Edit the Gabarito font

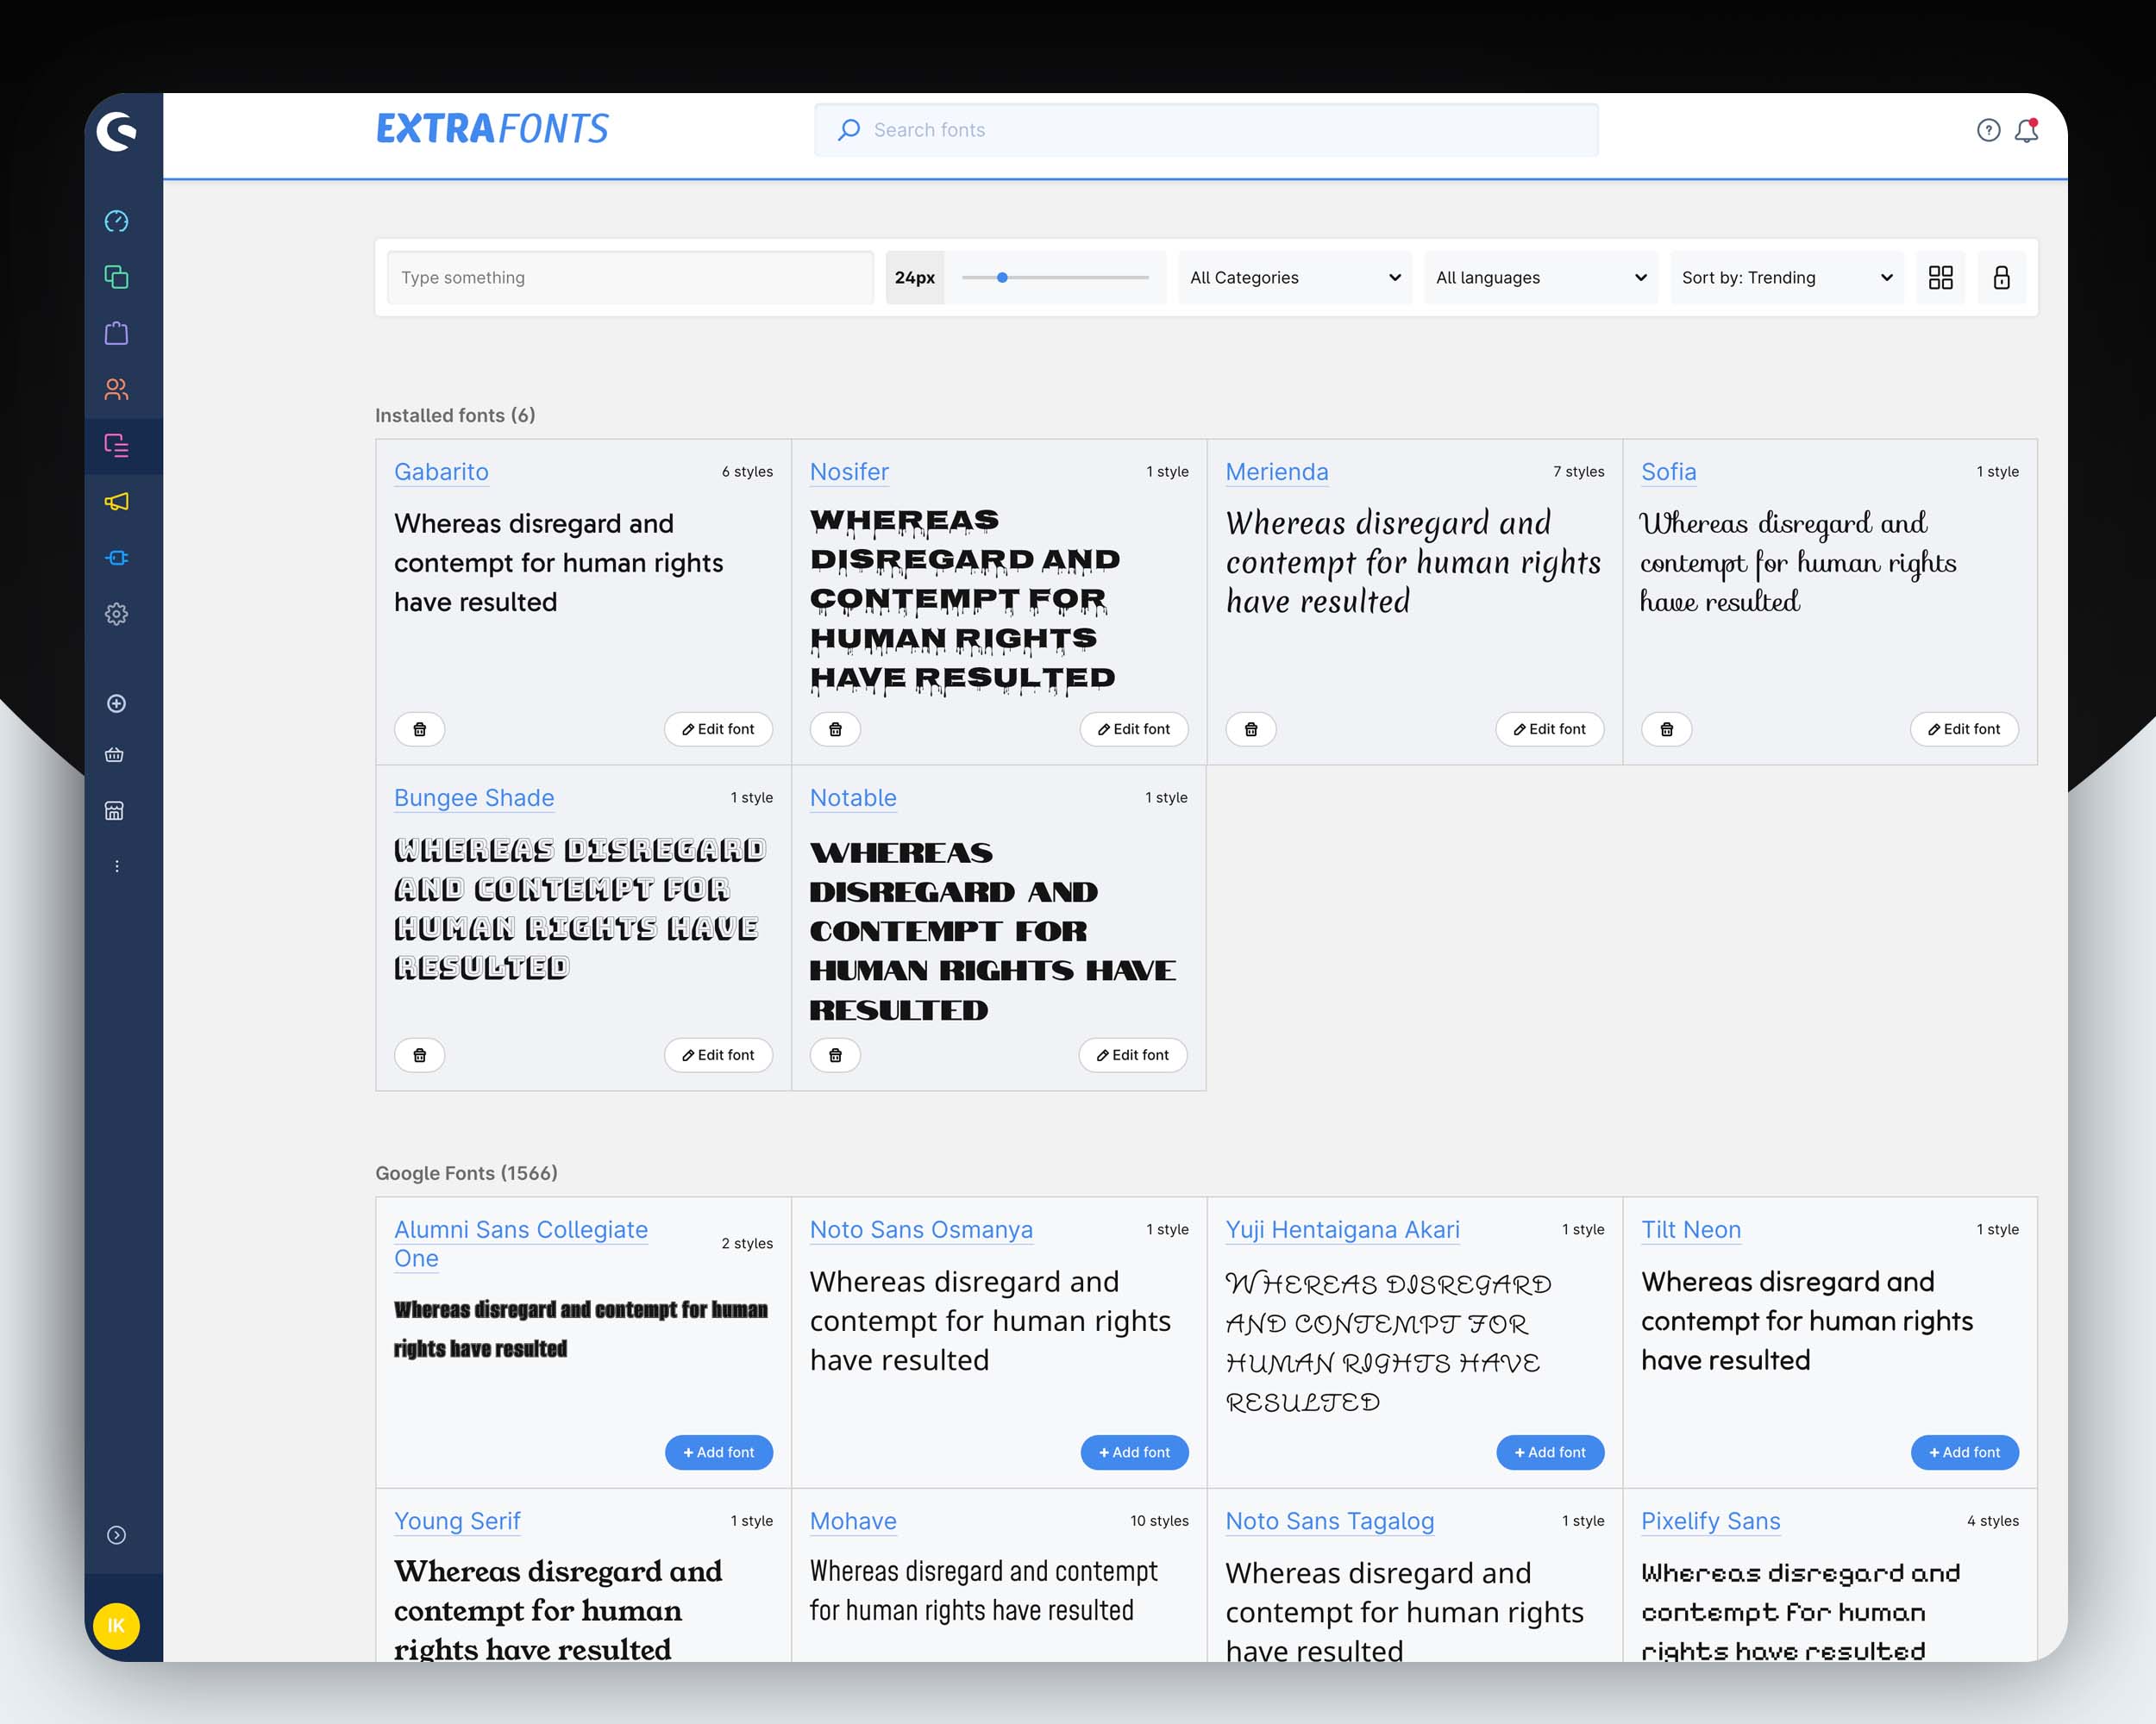pyautogui.click(x=718, y=729)
